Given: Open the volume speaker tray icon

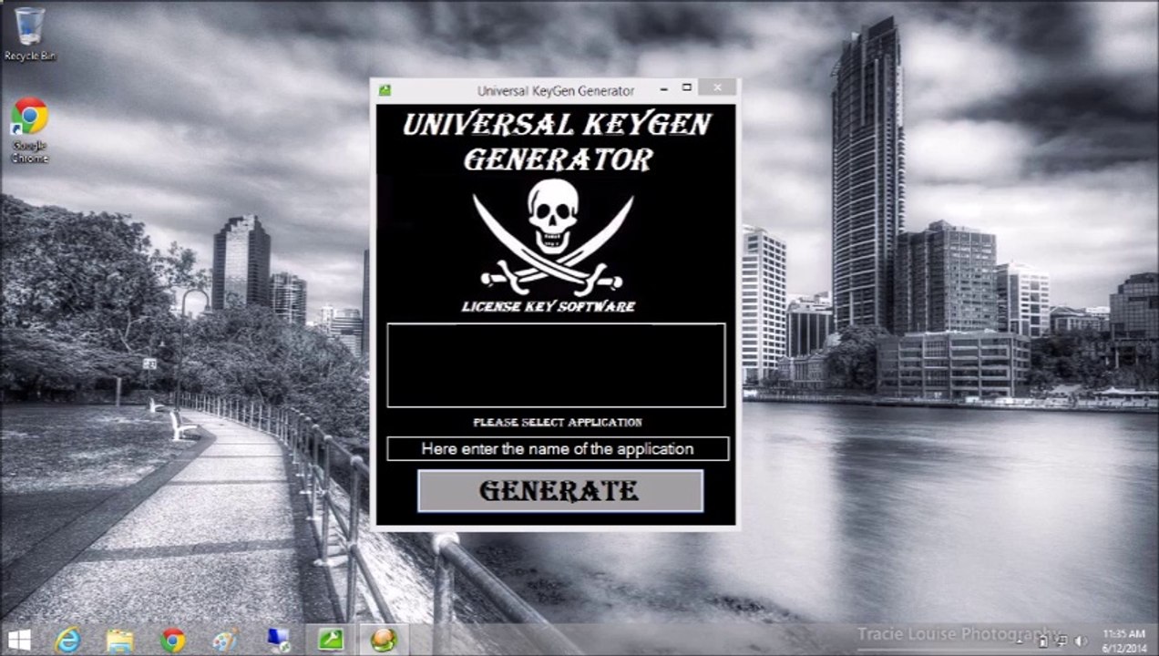Looking at the screenshot, I should point(1081,641).
